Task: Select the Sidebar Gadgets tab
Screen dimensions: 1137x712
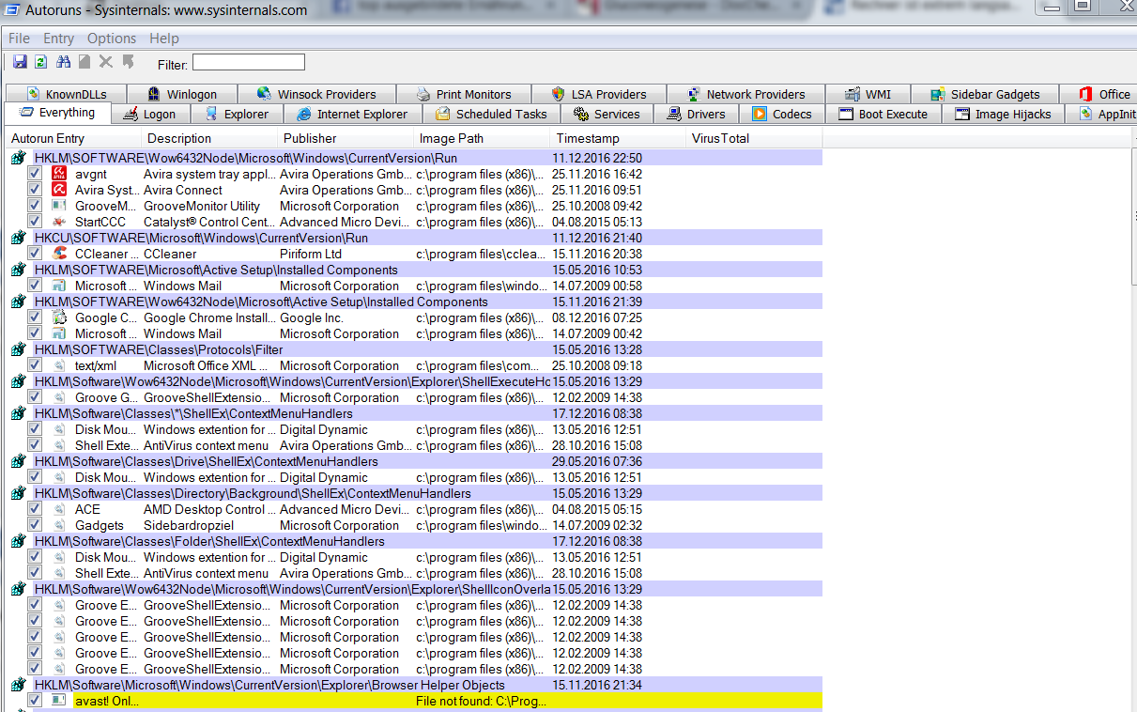Action: (985, 94)
